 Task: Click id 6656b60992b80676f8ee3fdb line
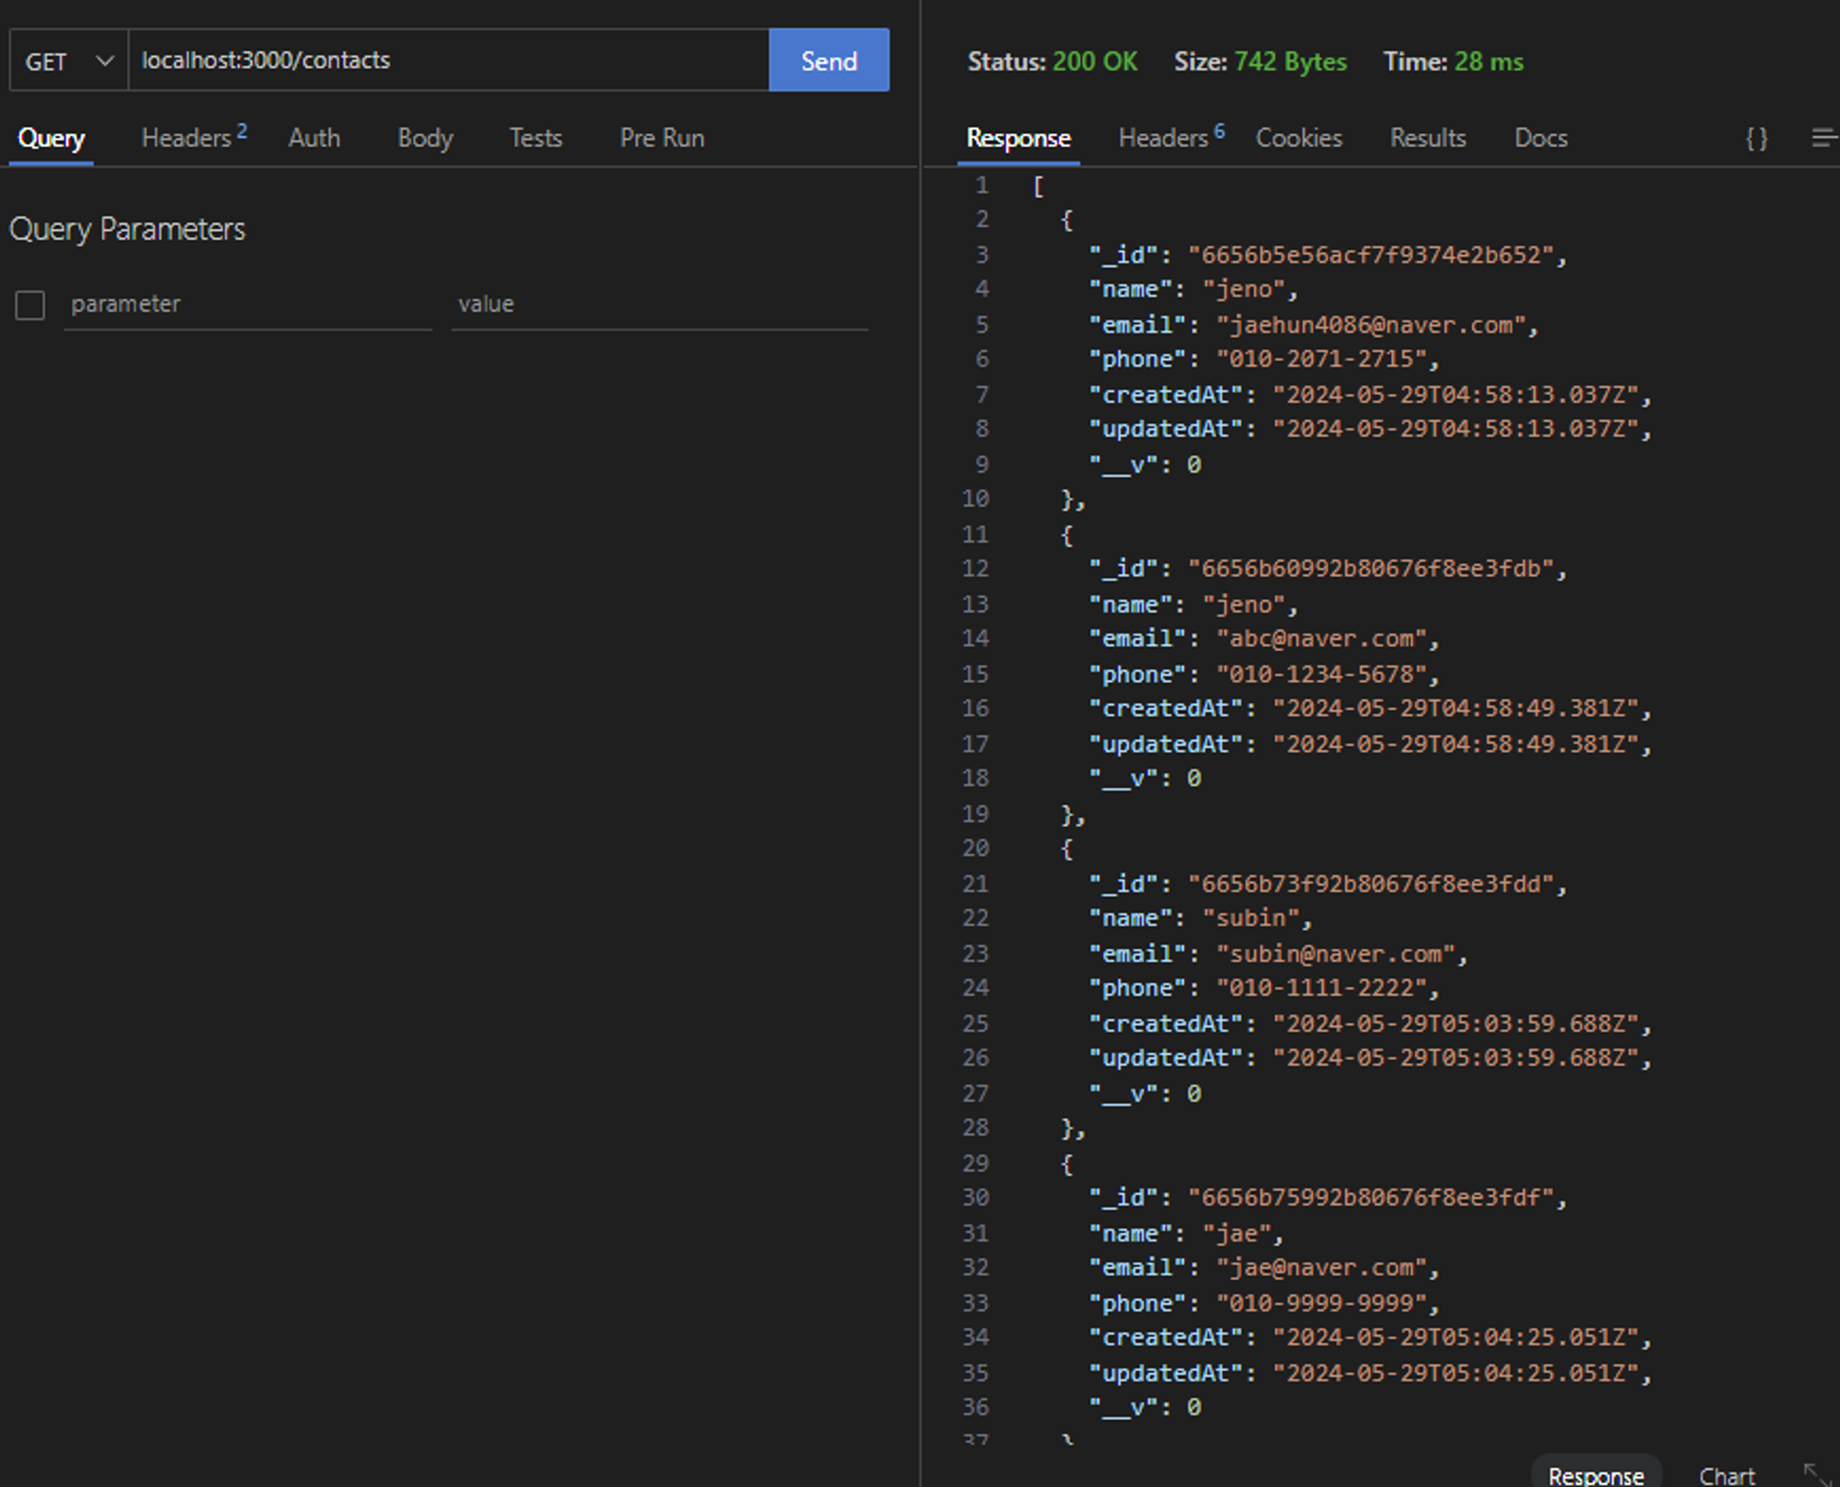1328,569
